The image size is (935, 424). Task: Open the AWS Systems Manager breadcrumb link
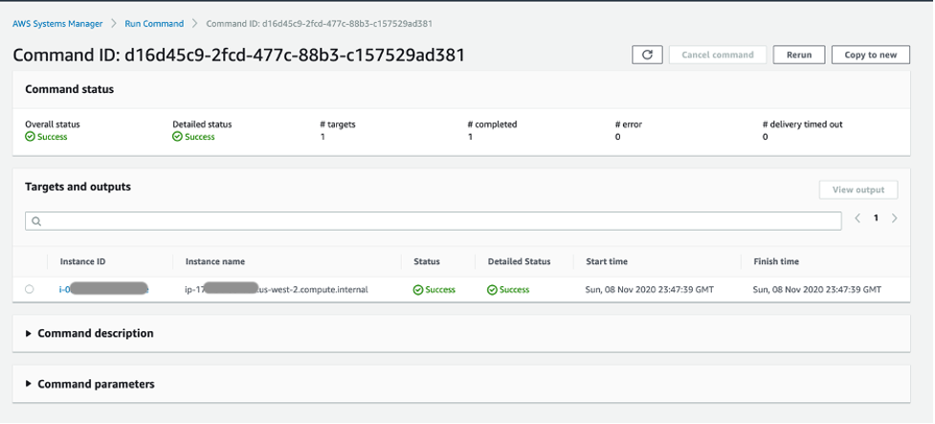coord(57,24)
